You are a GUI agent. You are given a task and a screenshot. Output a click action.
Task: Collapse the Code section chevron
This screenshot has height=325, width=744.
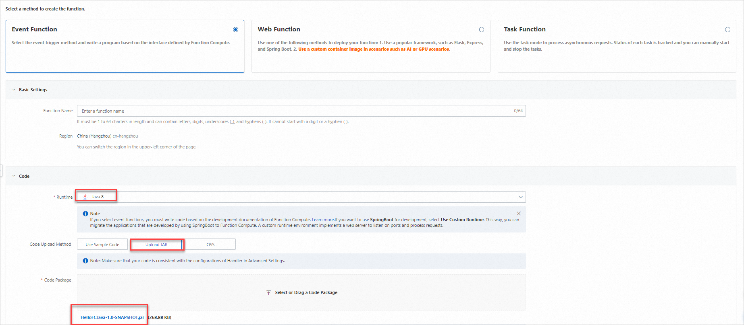point(14,176)
